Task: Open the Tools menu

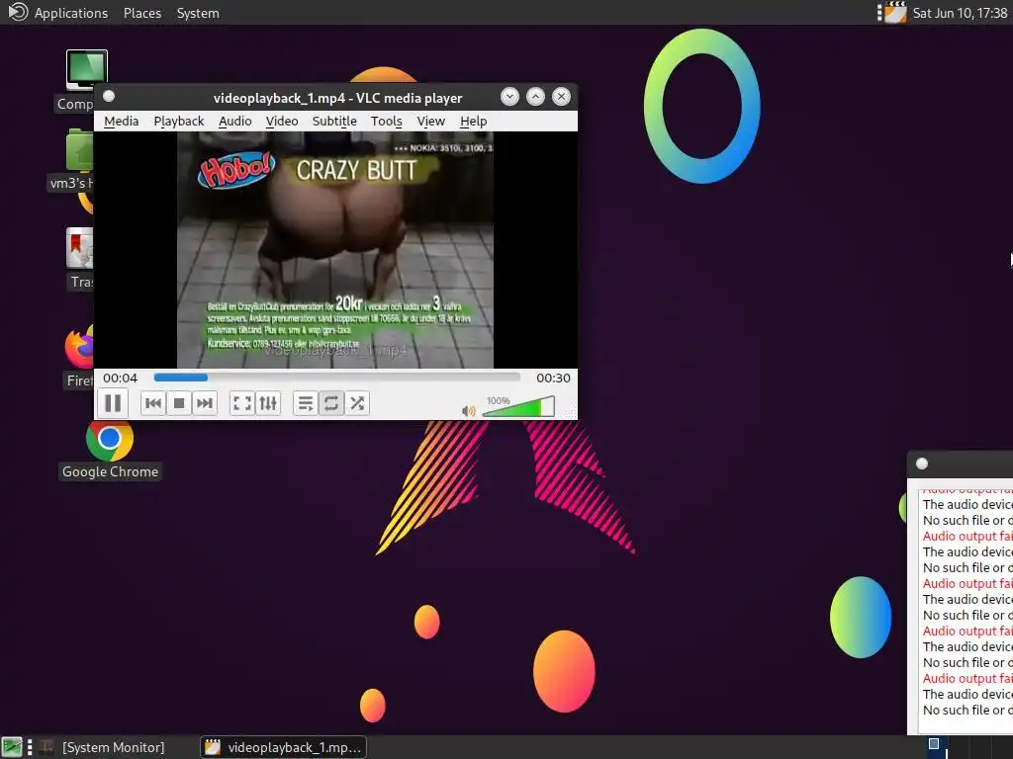Action: (387, 122)
